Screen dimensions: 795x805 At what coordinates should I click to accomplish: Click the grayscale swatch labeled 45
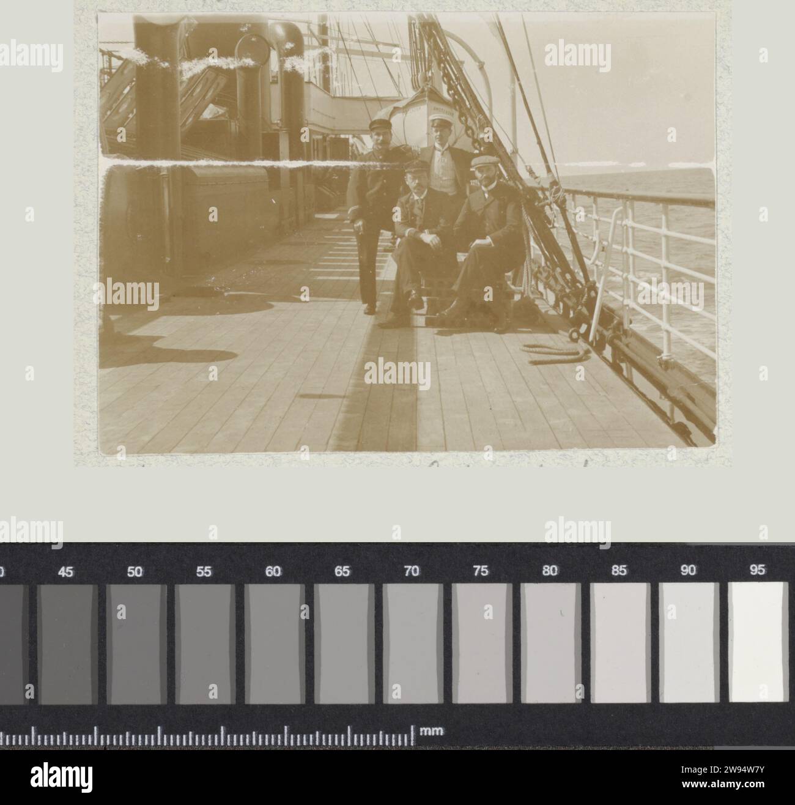tap(67, 644)
